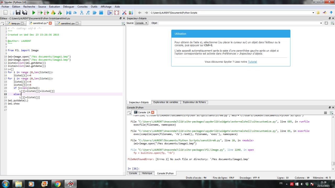Undock the Éditeur pane
This screenshot has height=188, width=335.
[x=120, y=19]
